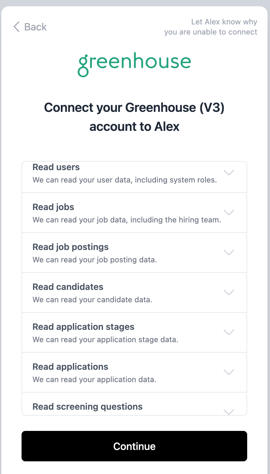
Task: Select the 'Read screening questions' title text
Action: pos(87,407)
